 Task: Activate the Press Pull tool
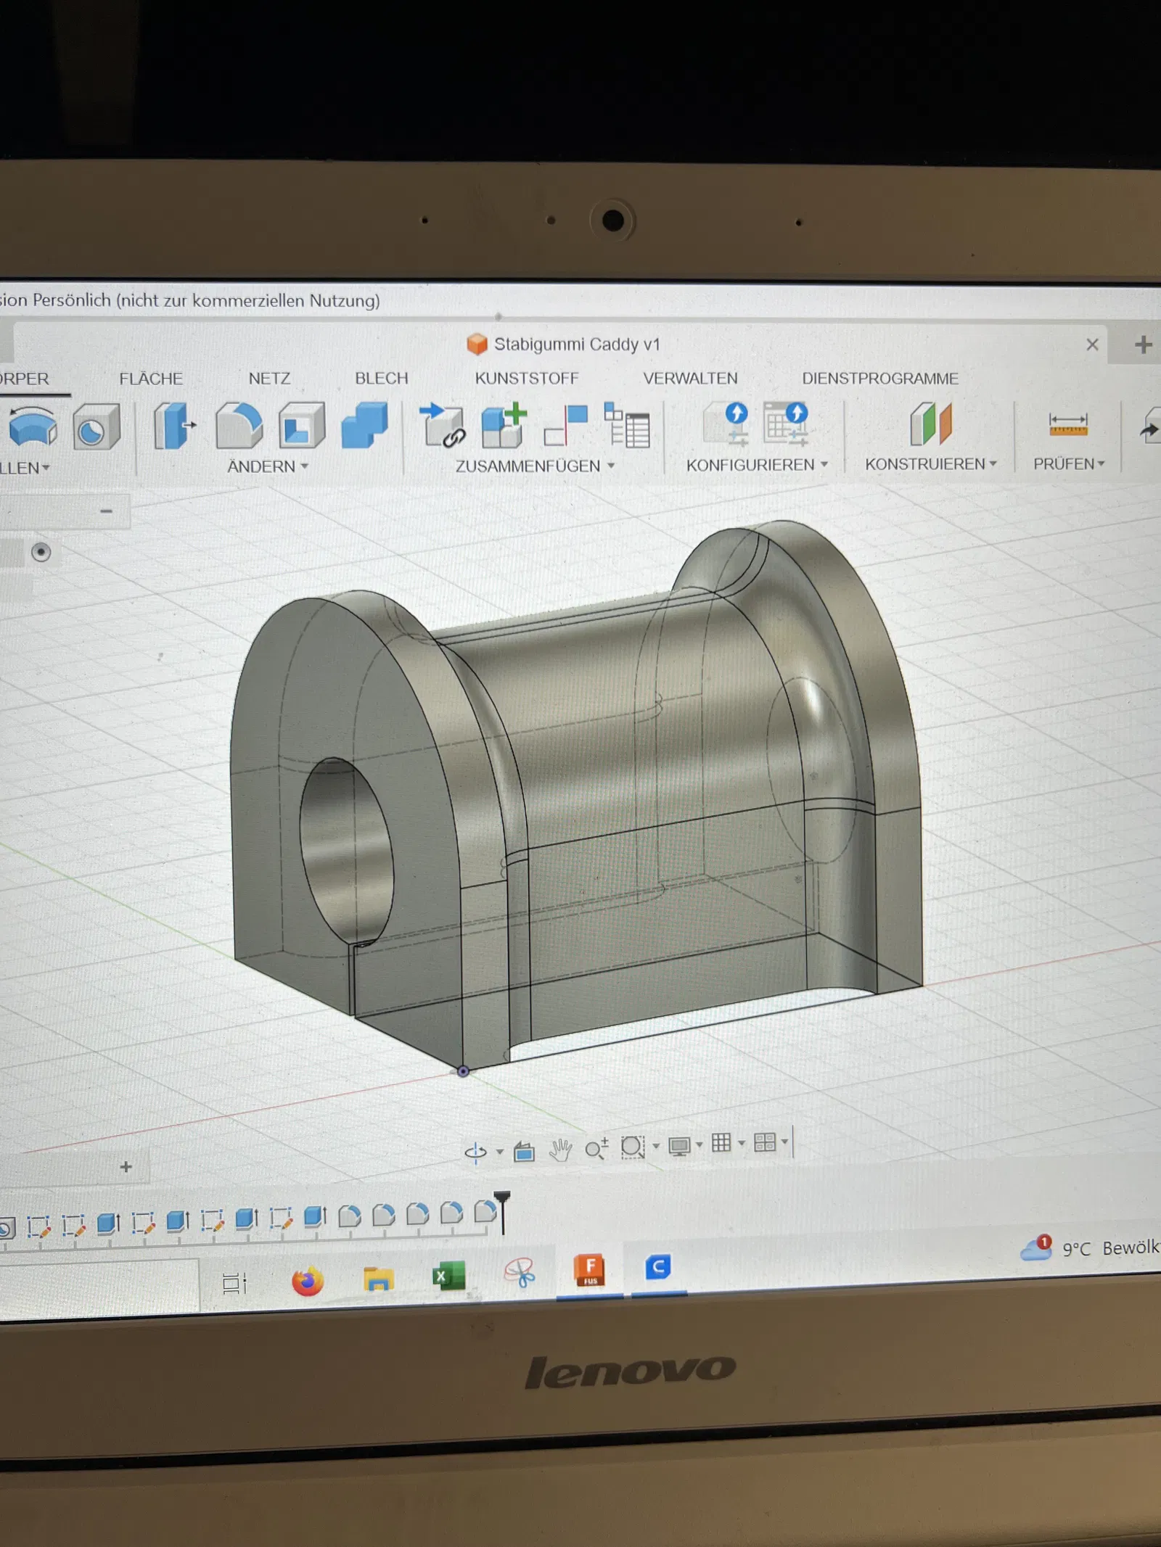click(174, 425)
